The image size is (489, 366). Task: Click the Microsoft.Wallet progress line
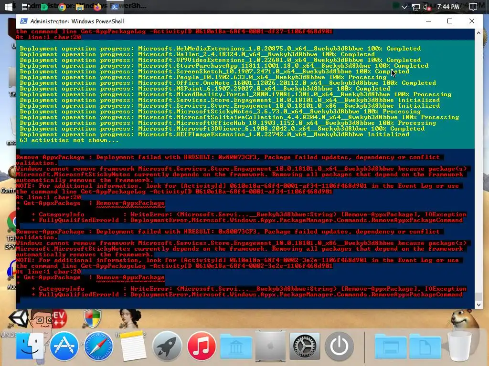tap(197, 54)
